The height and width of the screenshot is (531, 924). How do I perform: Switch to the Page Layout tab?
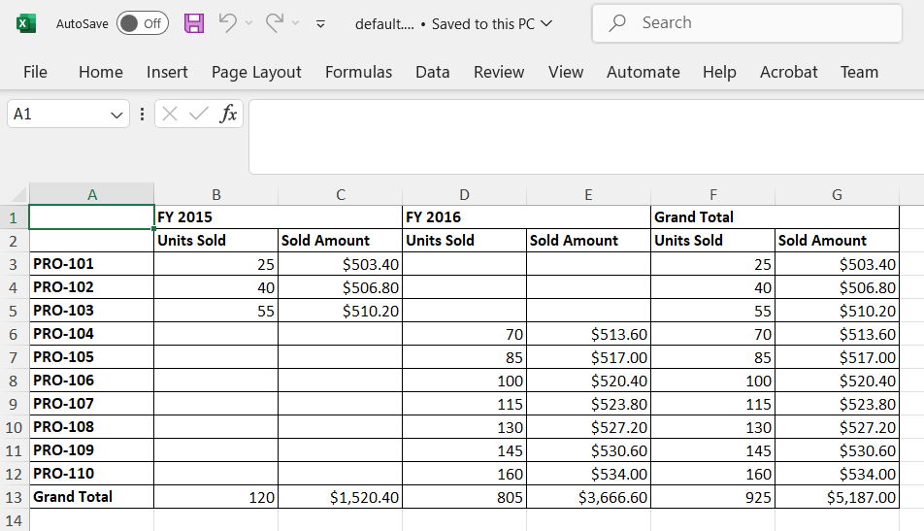click(x=256, y=72)
